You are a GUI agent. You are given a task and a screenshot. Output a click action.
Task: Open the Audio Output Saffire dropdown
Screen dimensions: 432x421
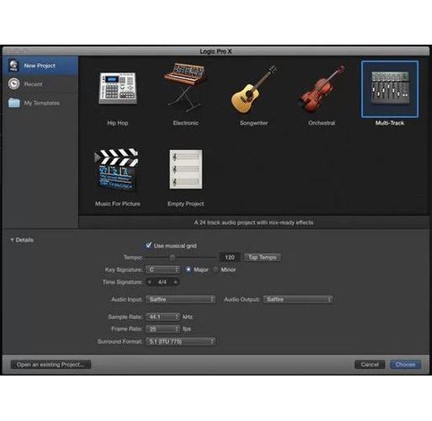coord(298,300)
